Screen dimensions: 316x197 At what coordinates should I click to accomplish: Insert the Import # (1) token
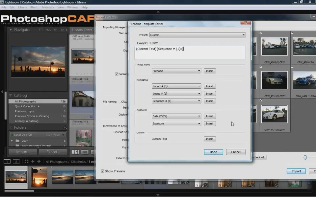(x=210, y=86)
